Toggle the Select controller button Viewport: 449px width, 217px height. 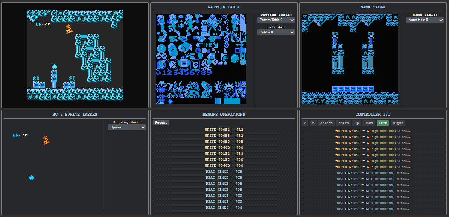pyautogui.click(x=326, y=123)
